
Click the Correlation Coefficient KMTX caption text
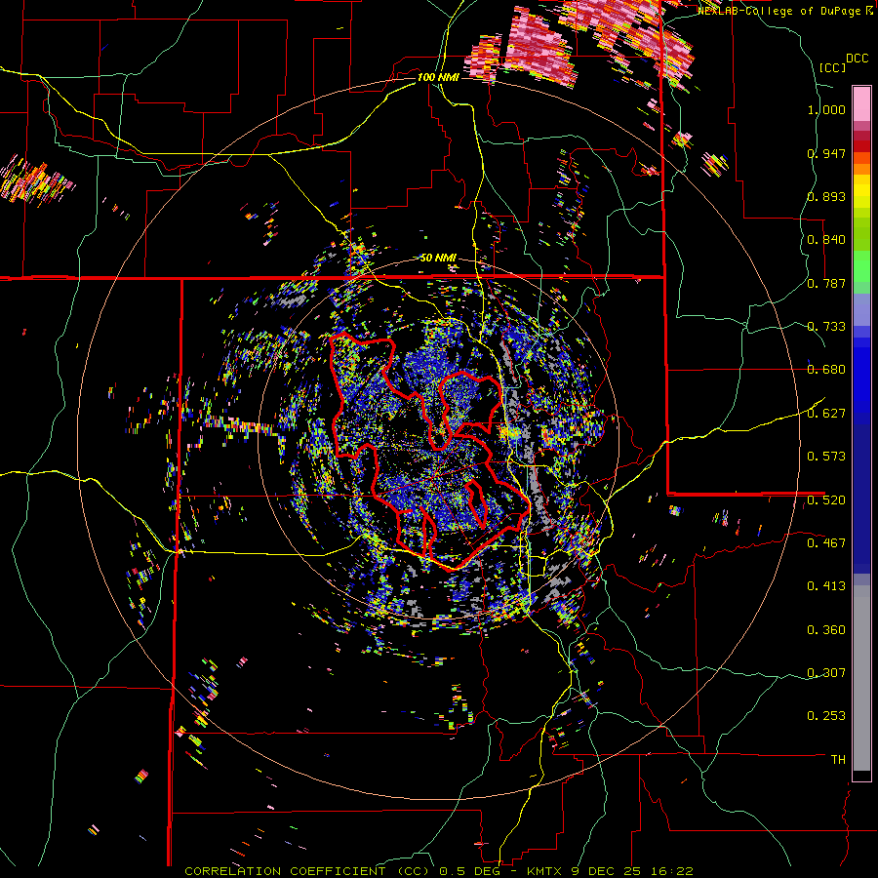tap(439, 871)
